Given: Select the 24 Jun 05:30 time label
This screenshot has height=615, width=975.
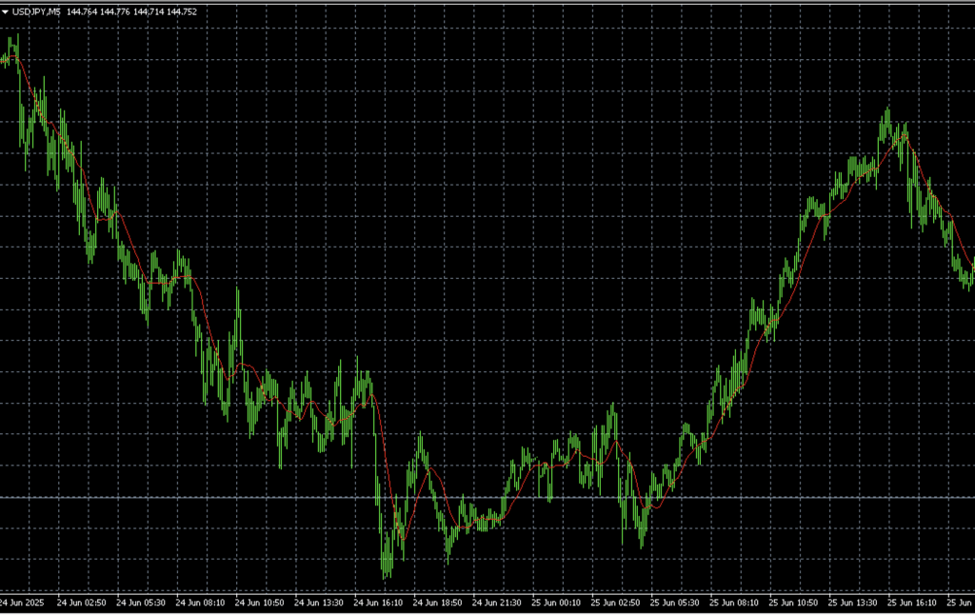Looking at the screenshot, I should coord(140,603).
